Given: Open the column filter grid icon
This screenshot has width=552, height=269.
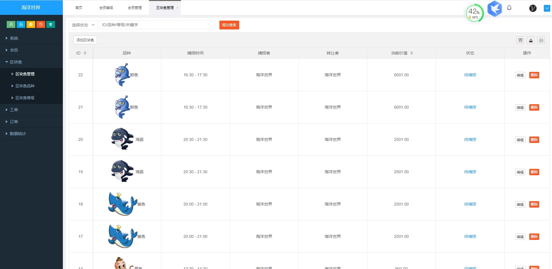Looking at the screenshot, I should point(520,40).
